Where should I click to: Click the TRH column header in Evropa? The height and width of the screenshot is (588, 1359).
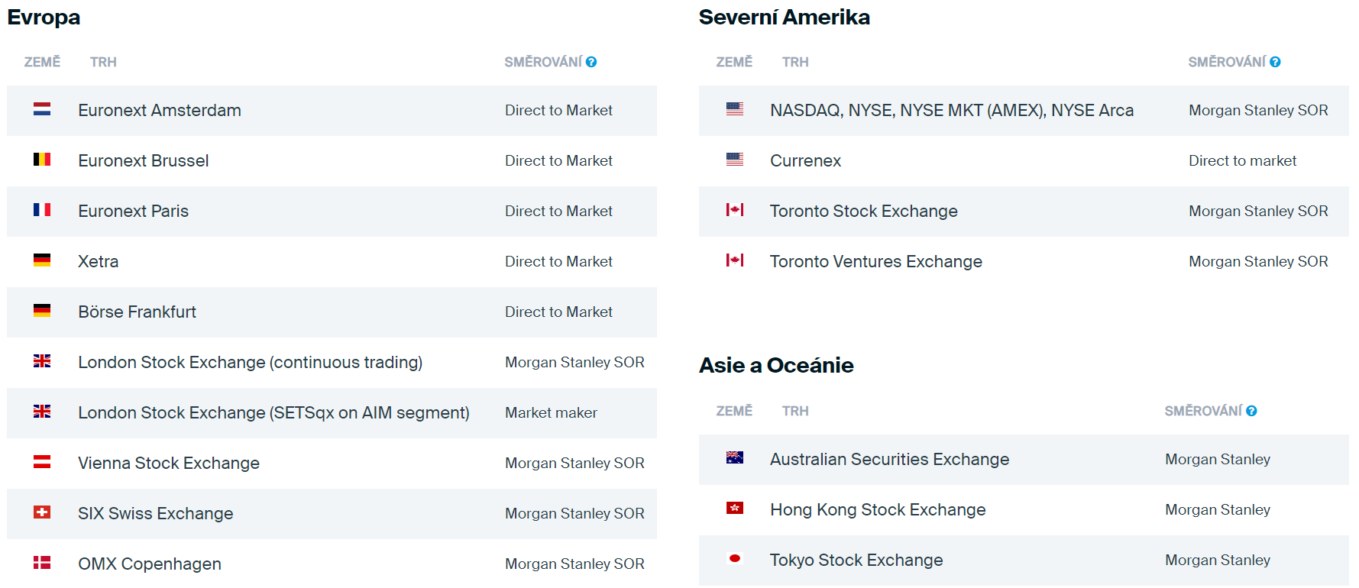click(x=103, y=62)
